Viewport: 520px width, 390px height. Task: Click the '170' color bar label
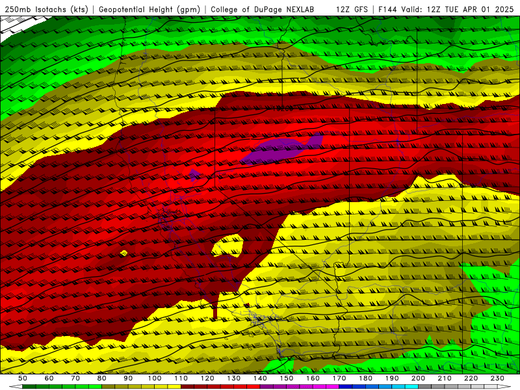pyautogui.click(x=339, y=378)
